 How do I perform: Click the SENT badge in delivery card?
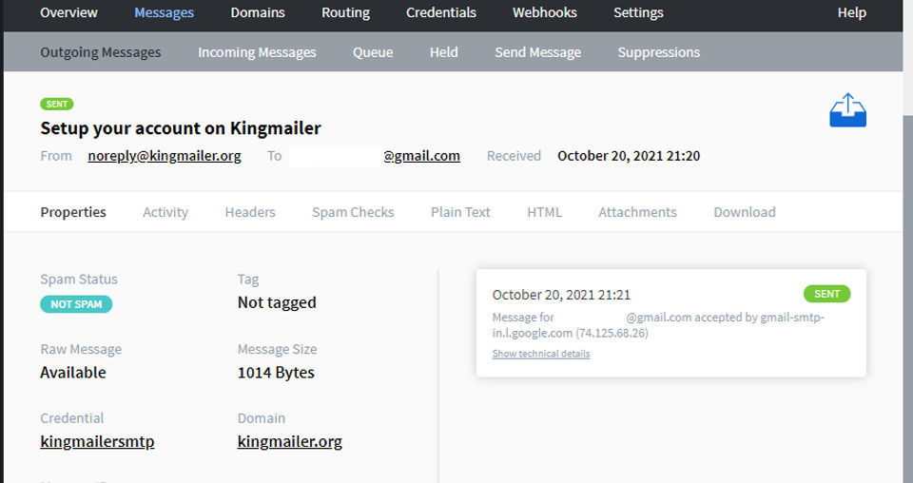[x=826, y=294]
